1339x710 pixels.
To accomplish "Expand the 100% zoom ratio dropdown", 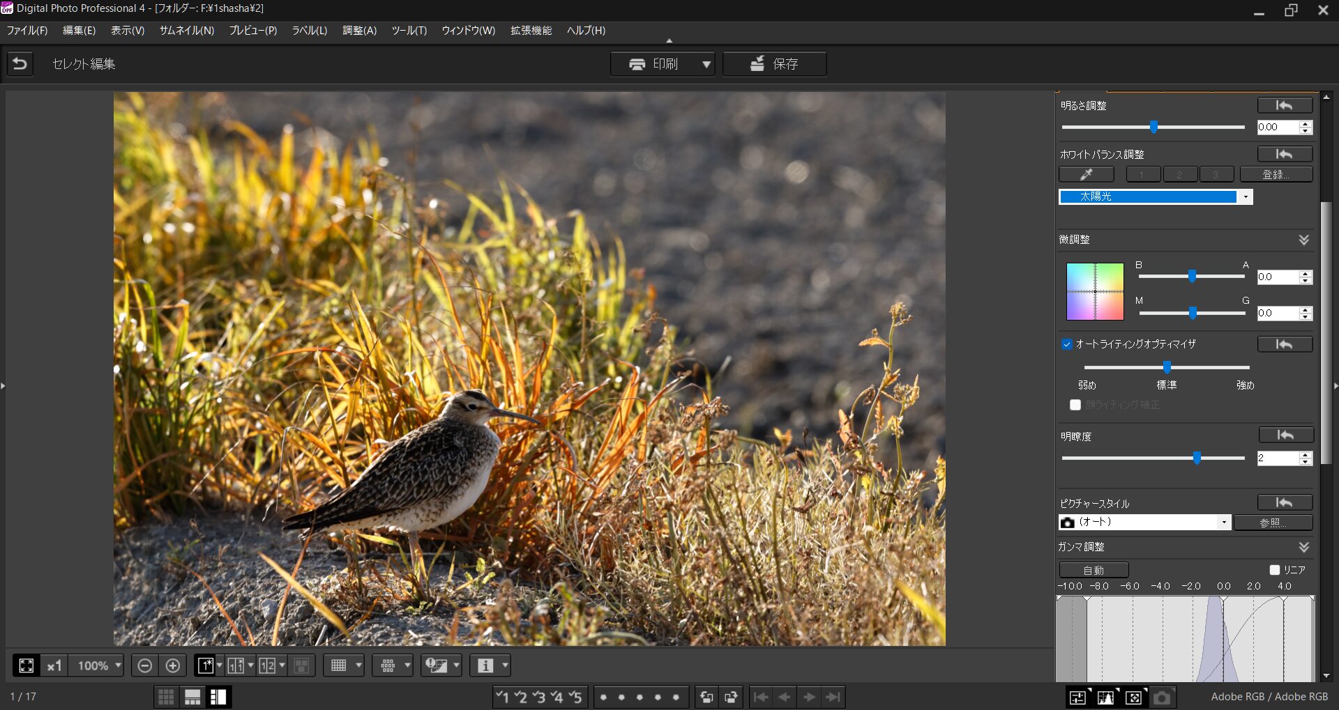I will point(118,665).
